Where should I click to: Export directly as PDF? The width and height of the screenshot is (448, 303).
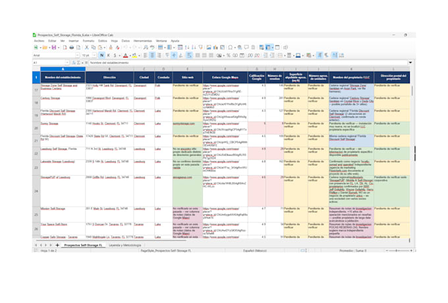(x=65, y=48)
